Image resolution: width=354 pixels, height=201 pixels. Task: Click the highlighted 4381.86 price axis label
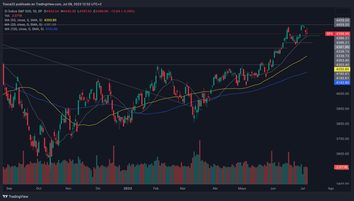pos(342,47)
